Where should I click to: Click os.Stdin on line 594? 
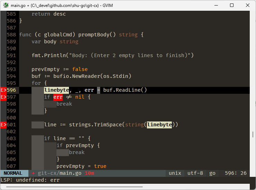[x=116, y=76]
